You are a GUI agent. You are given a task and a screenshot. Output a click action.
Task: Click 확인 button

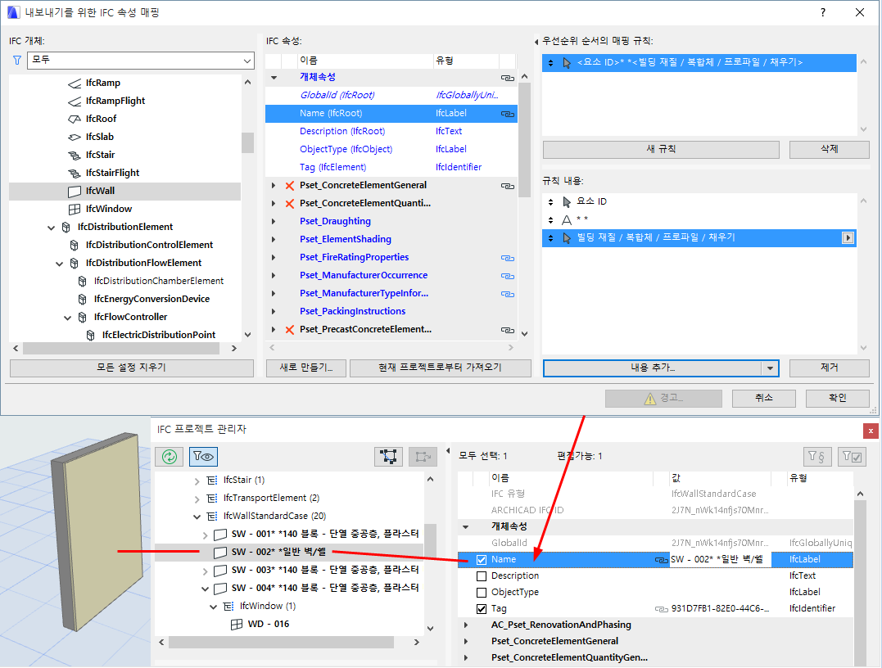[x=837, y=398]
